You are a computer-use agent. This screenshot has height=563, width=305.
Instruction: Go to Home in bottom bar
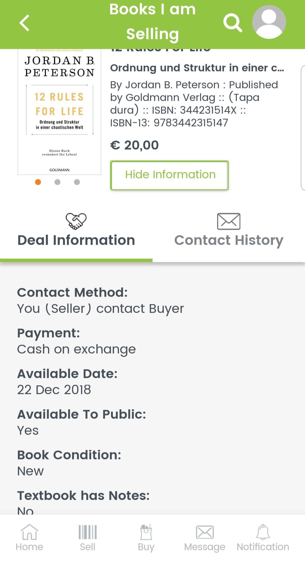29,538
